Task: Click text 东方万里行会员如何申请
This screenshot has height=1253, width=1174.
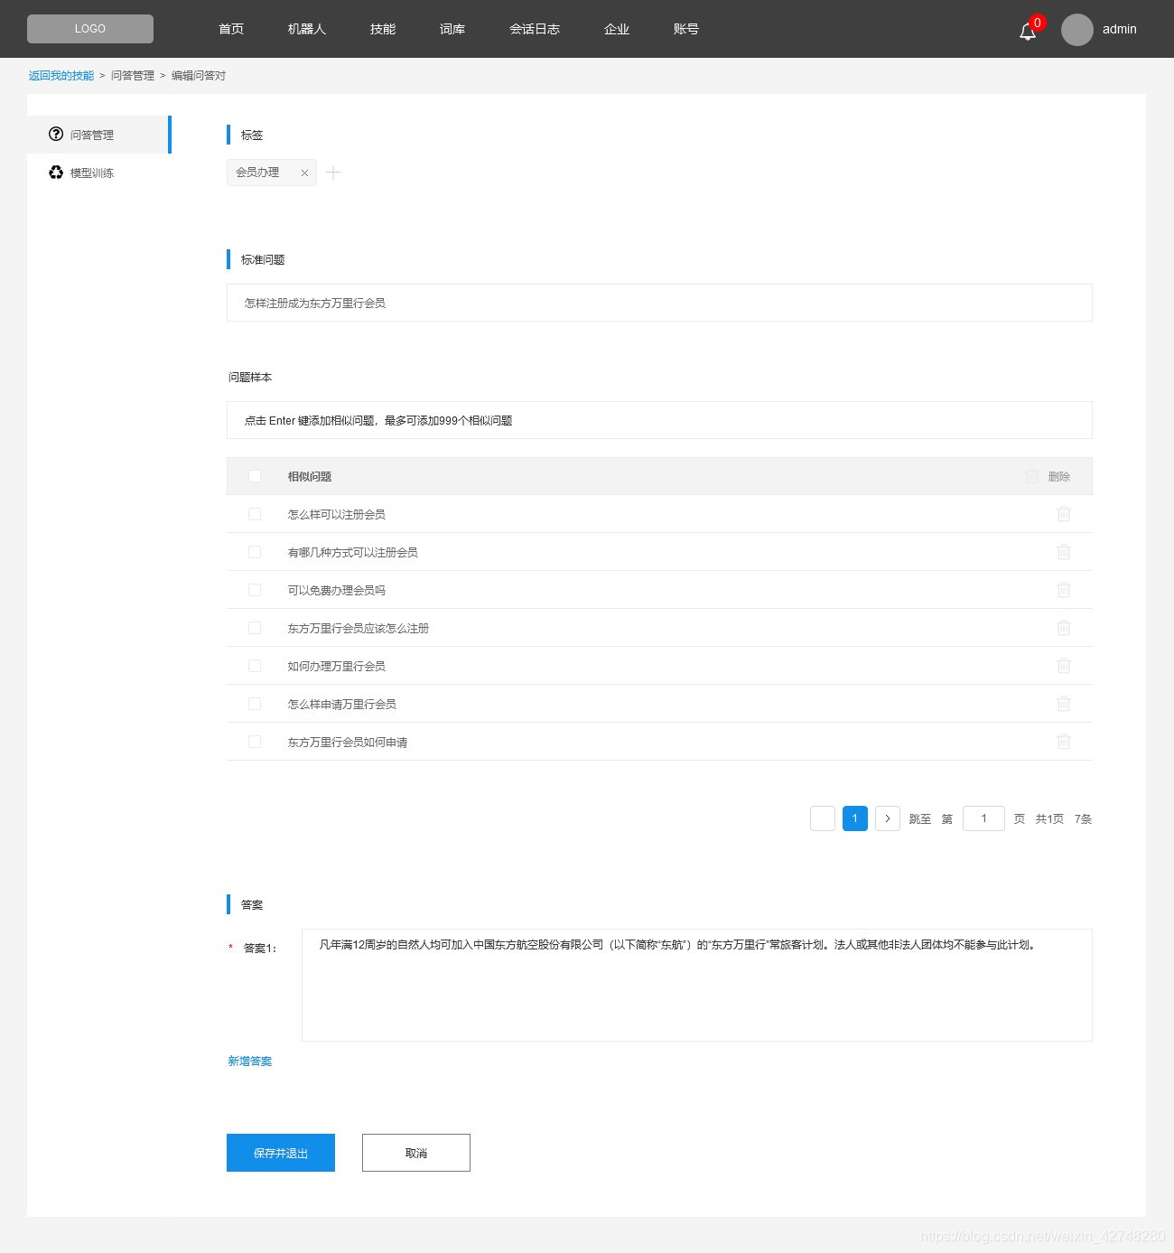Action: [348, 742]
